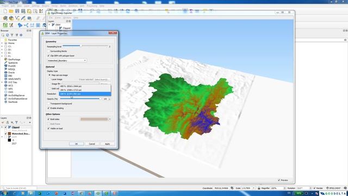Viewport: 348px width, 196px height.
Task: Collapse the DEM group in Exporter layers tree
Action: coord(49,24)
